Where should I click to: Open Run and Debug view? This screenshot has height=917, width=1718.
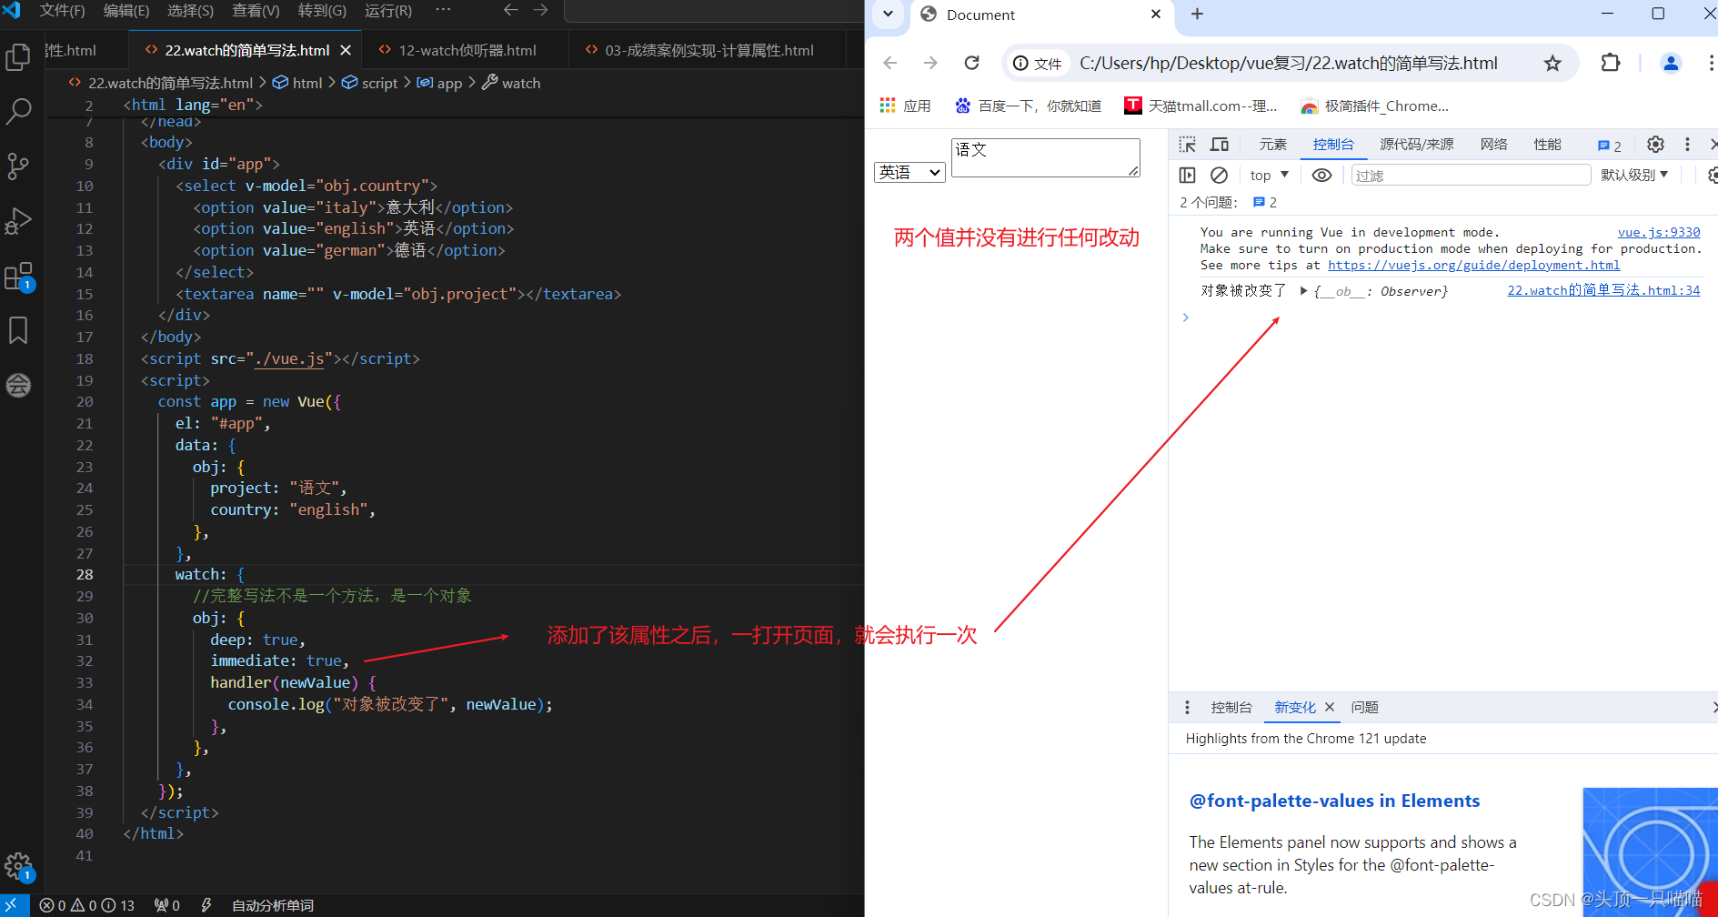(18, 221)
